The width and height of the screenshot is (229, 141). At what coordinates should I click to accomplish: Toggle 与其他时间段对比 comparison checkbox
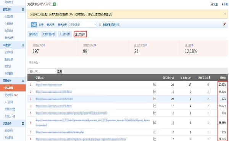100,24
